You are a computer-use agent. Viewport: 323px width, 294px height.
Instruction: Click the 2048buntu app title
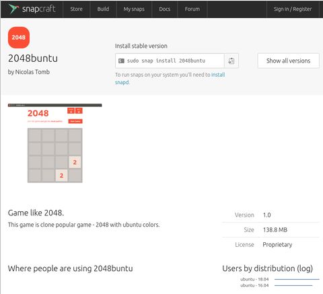pyautogui.click(x=33, y=59)
